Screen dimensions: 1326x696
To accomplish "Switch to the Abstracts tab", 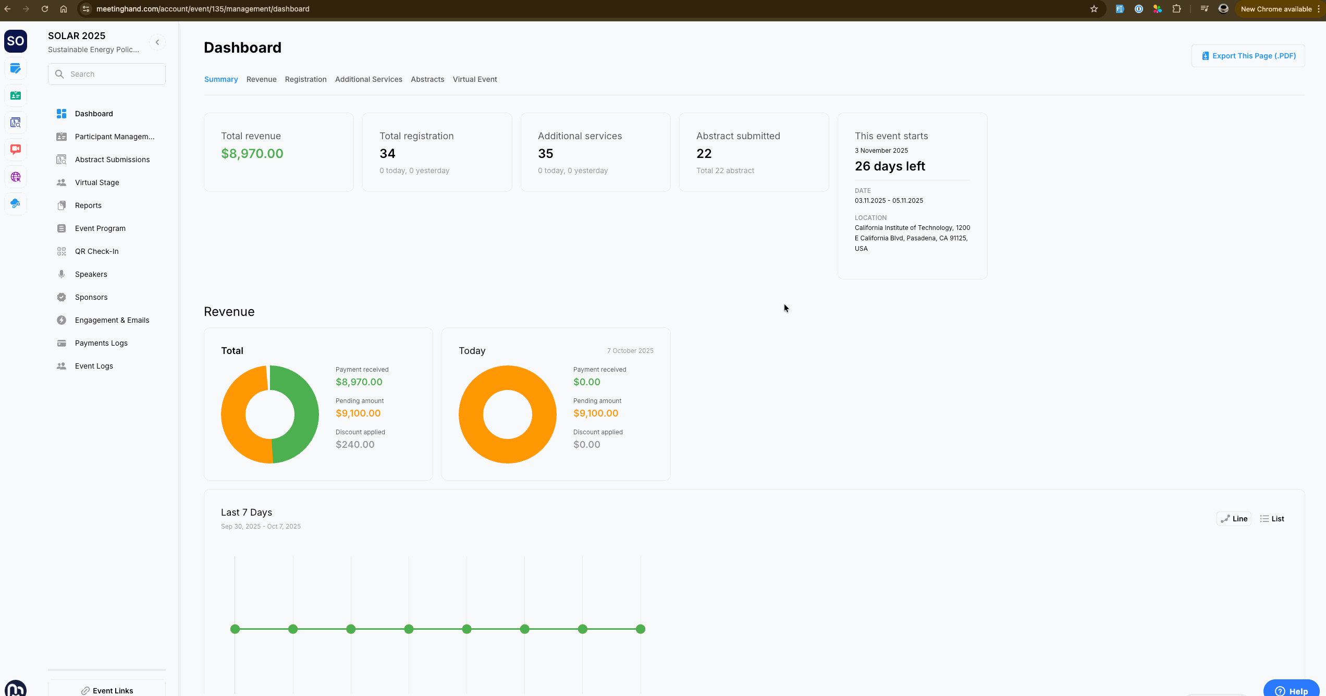I will click(427, 79).
